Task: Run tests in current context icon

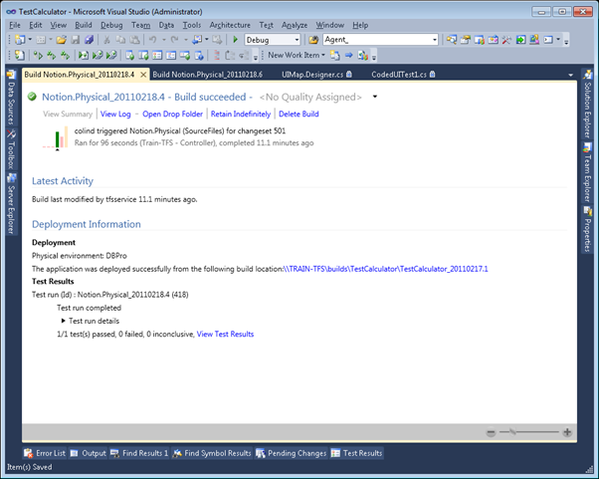Action: (38, 56)
